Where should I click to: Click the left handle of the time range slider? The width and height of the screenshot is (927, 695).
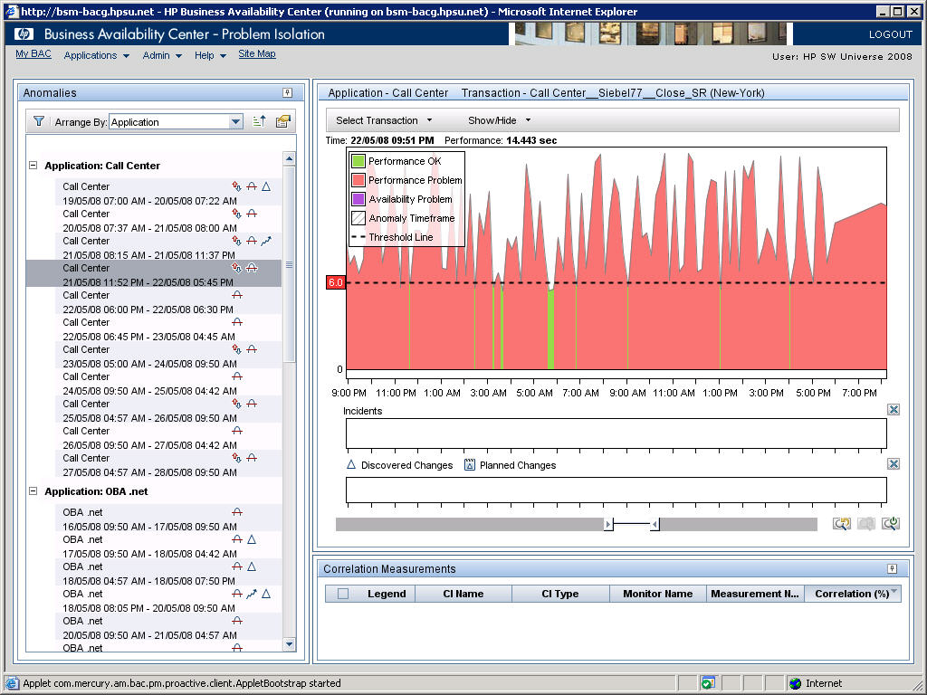608,524
